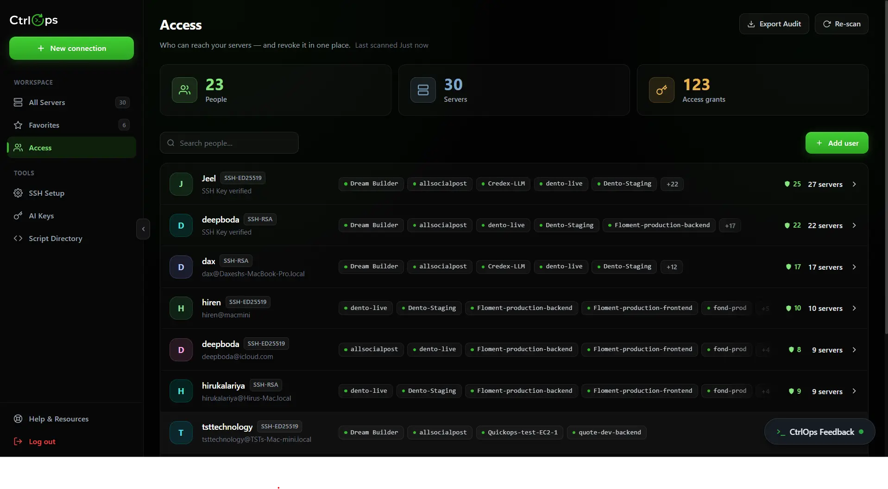Click the red Log out icon
Image resolution: width=888 pixels, height=489 pixels.
18,441
